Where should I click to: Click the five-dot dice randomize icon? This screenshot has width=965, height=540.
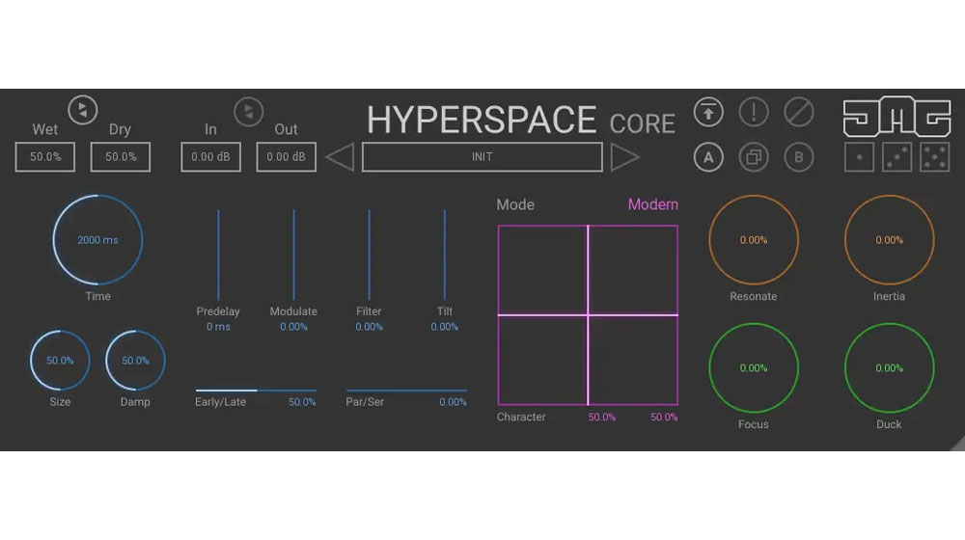pyautogui.click(x=935, y=157)
